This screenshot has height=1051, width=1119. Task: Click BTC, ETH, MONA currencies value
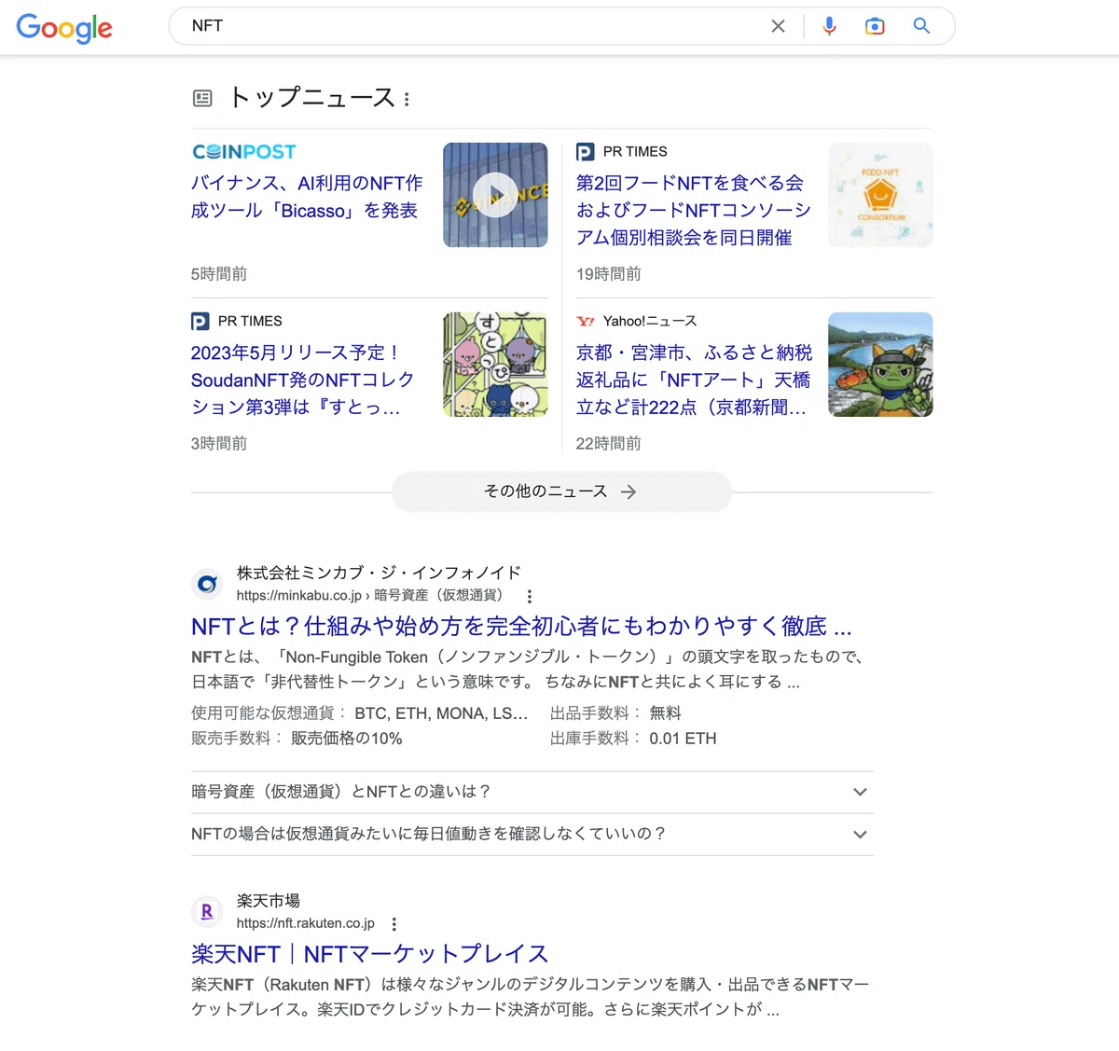(441, 713)
